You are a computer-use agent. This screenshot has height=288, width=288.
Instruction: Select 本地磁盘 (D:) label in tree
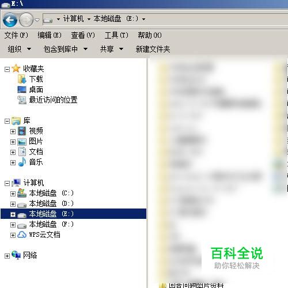[x=51, y=203]
